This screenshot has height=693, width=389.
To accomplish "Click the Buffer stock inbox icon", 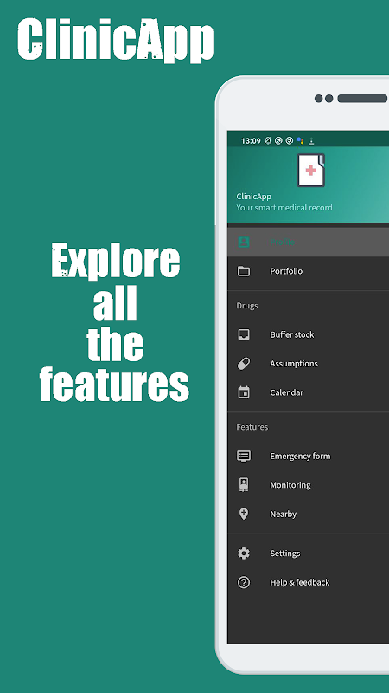I will (244, 334).
